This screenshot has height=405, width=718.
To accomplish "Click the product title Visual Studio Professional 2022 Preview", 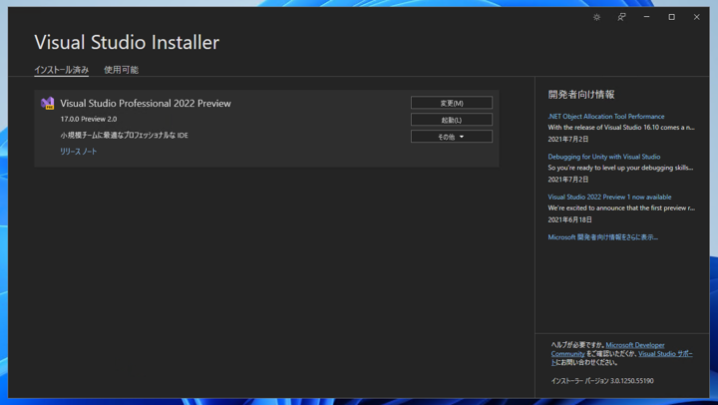I will pyautogui.click(x=146, y=104).
